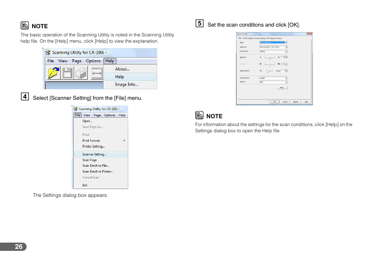This screenshot has width=374, height=263.
Task: Open the Page Size dropdown
Action: coord(273,47)
